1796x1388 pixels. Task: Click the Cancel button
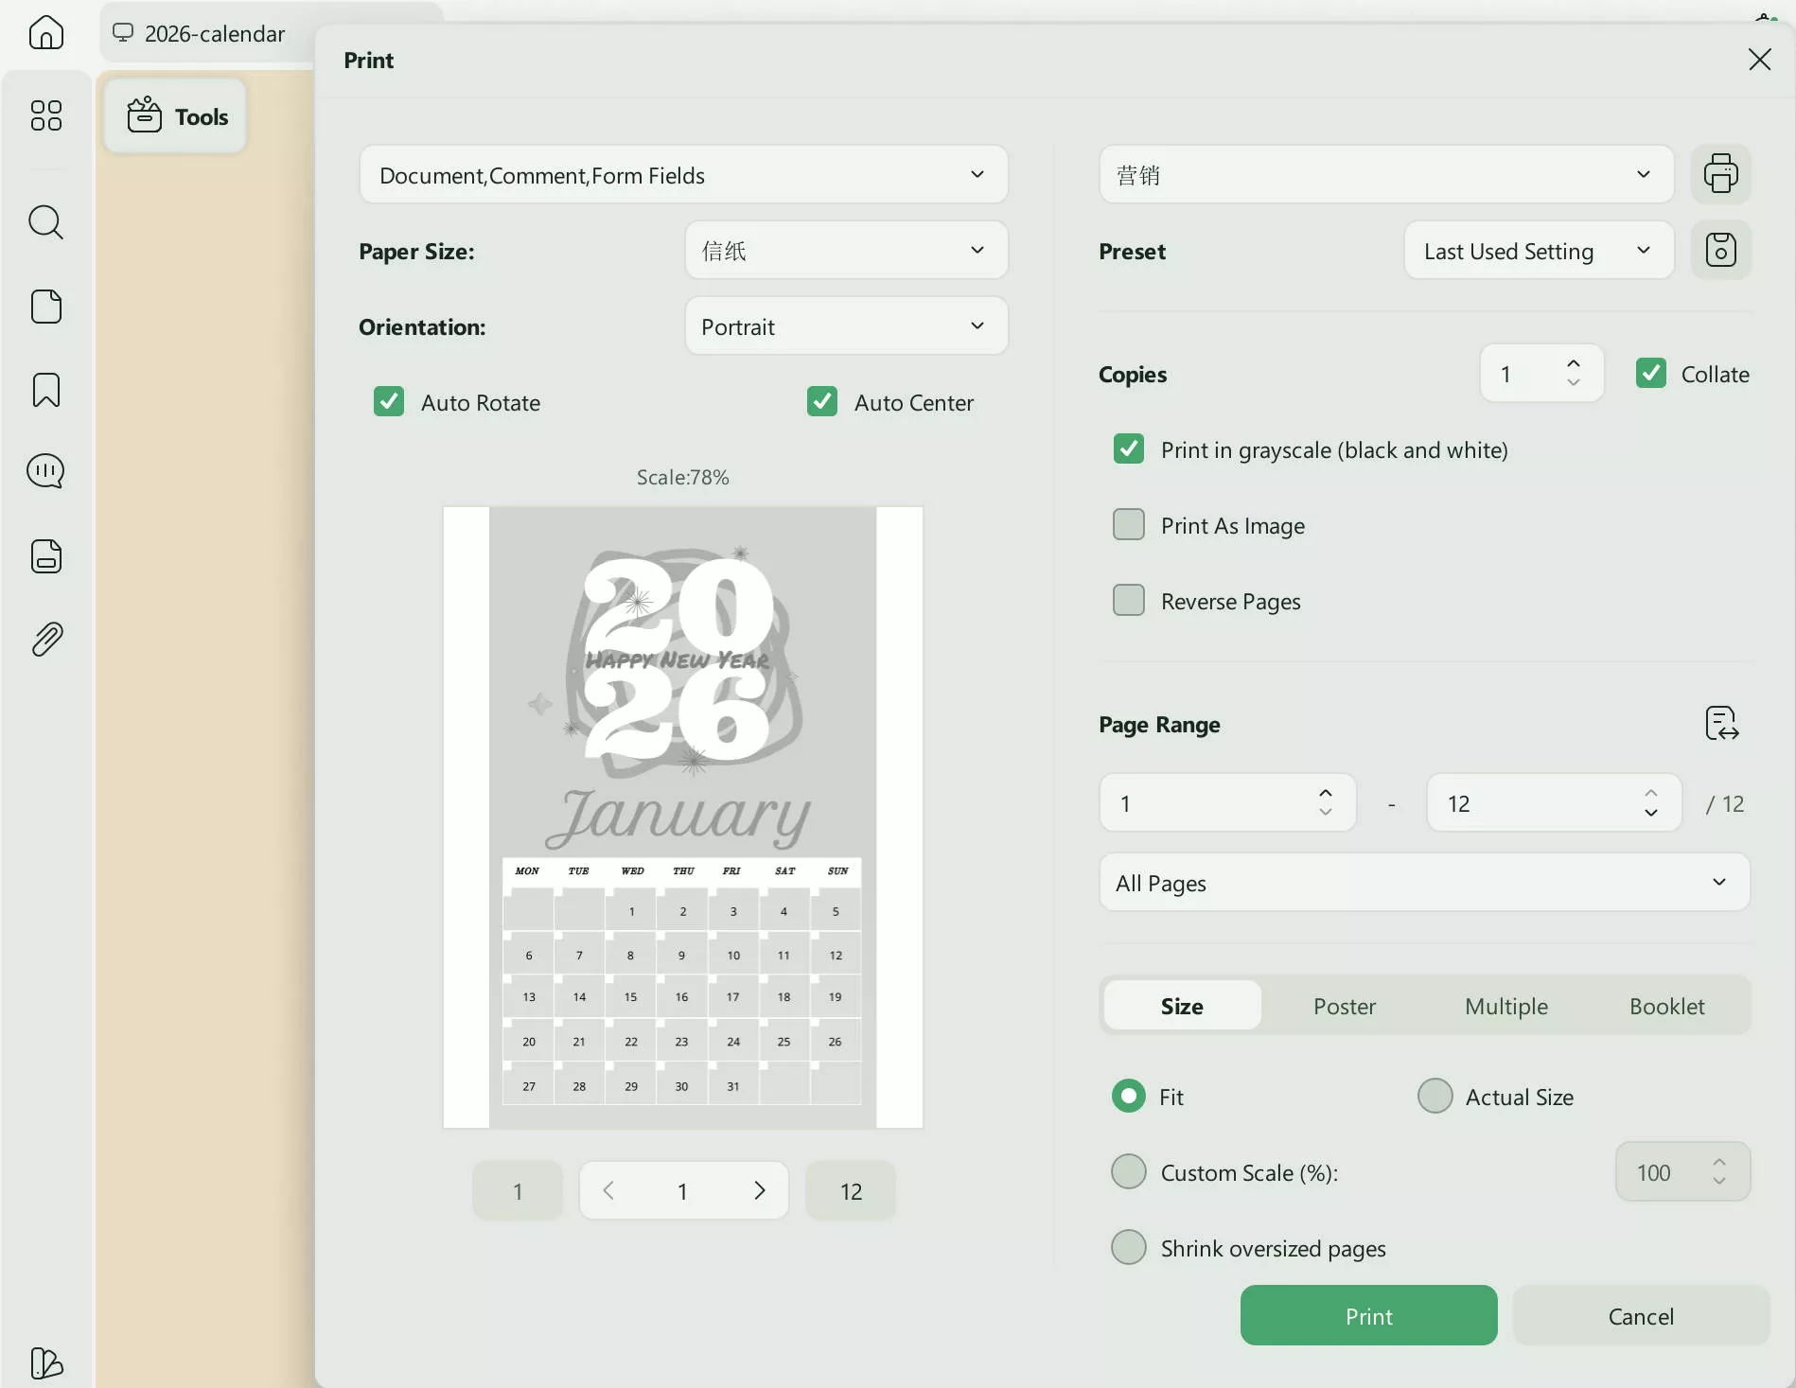click(x=1641, y=1315)
